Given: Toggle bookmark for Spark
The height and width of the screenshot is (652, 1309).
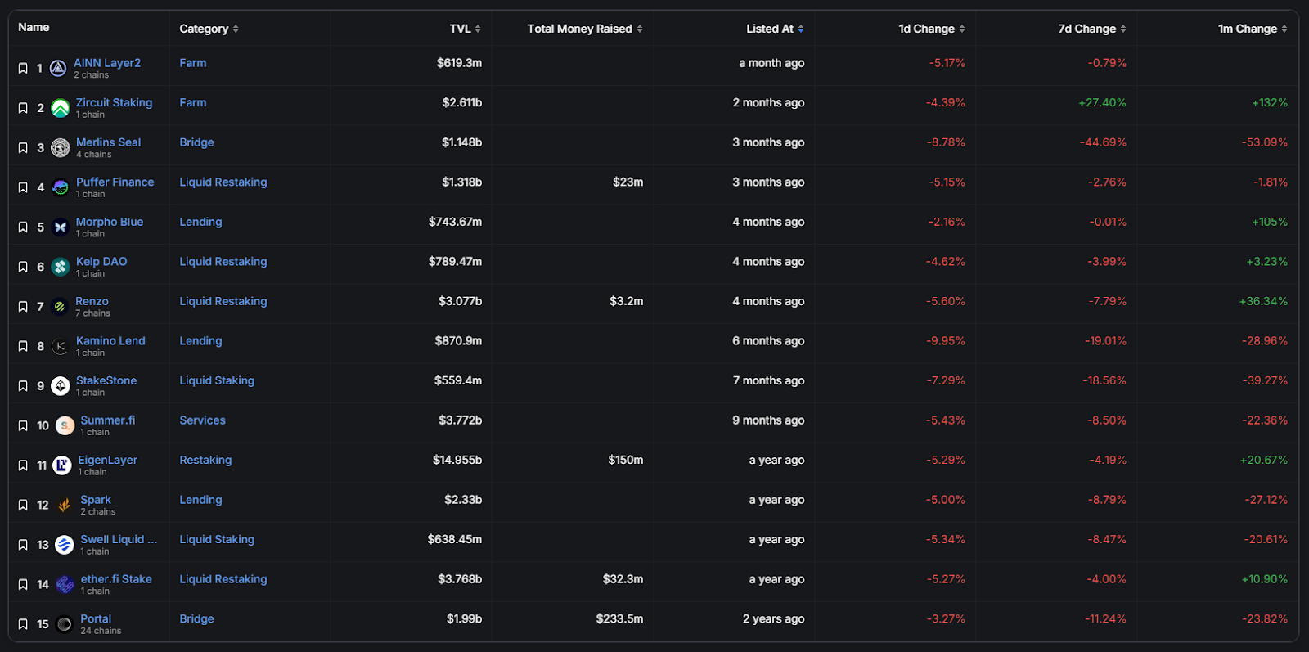Looking at the screenshot, I should [x=23, y=506].
